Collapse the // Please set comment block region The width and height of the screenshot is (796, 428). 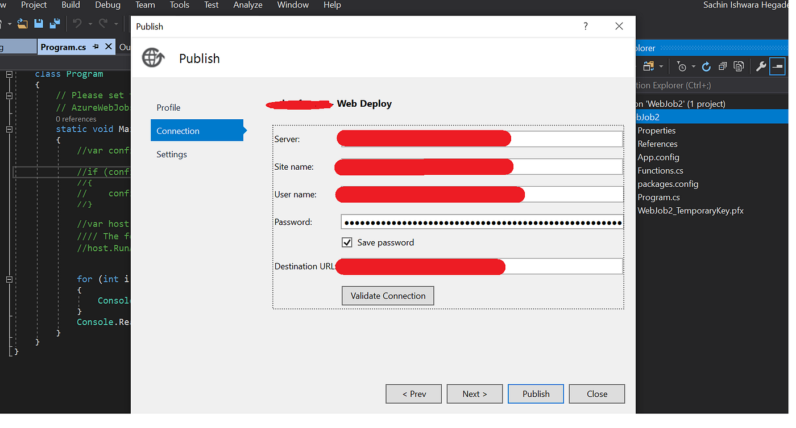[9, 95]
